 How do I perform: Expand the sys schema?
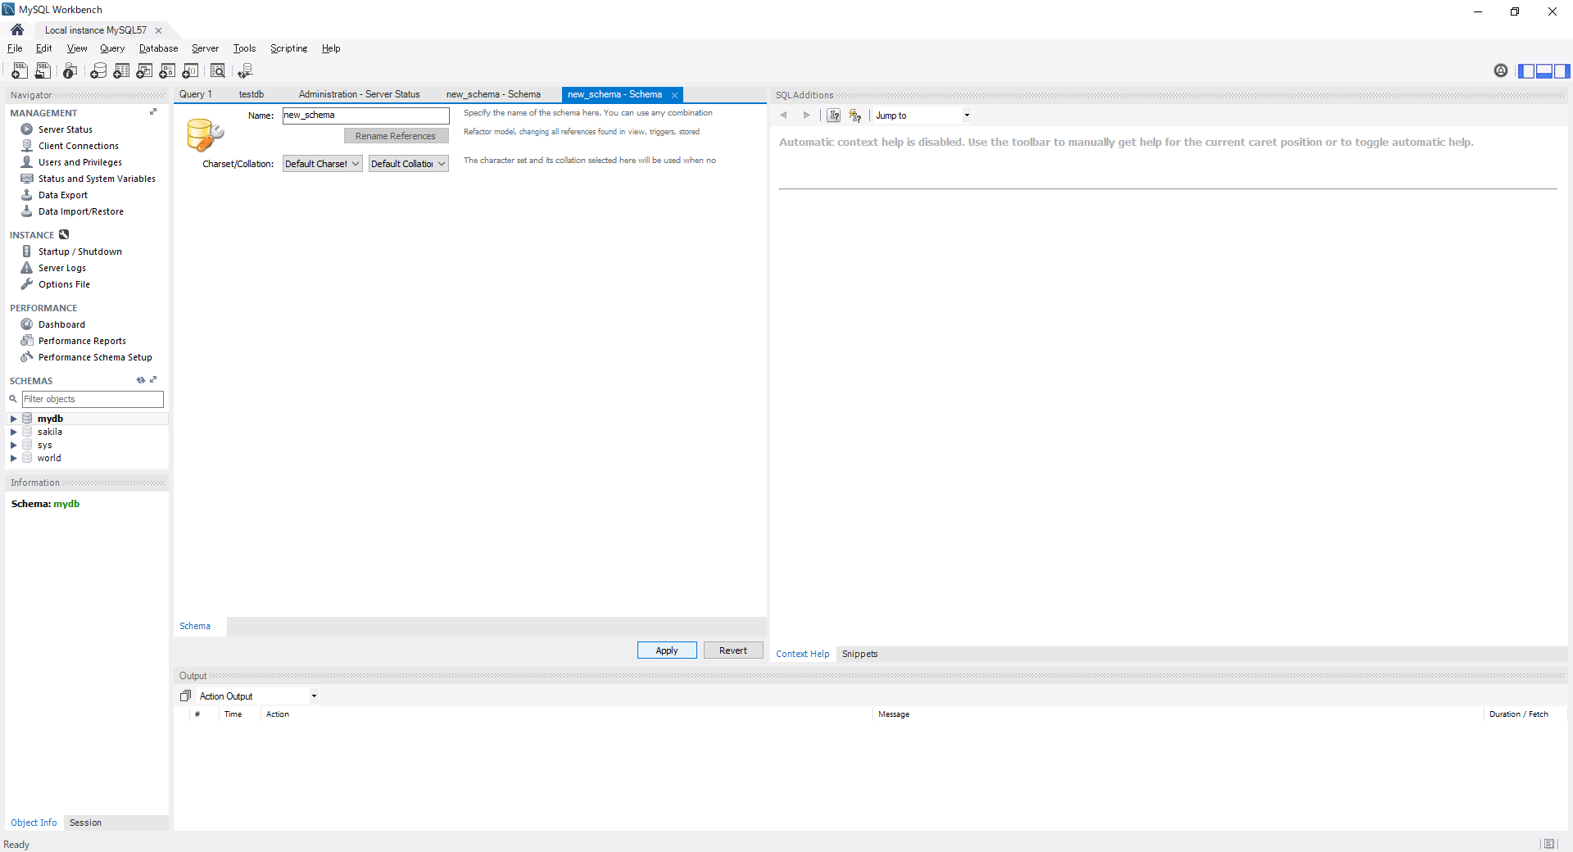pyautogui.click(x=13, y=445)
